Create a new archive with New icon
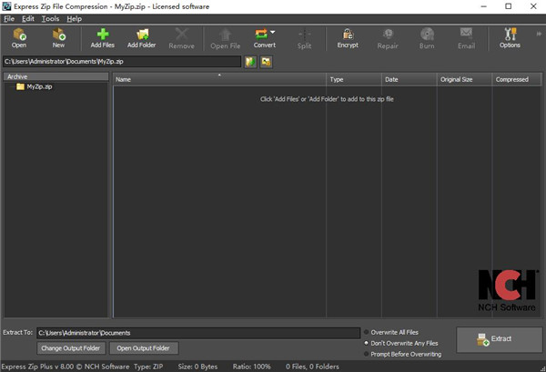Screen dimensions: 546x372 point(58,37)
